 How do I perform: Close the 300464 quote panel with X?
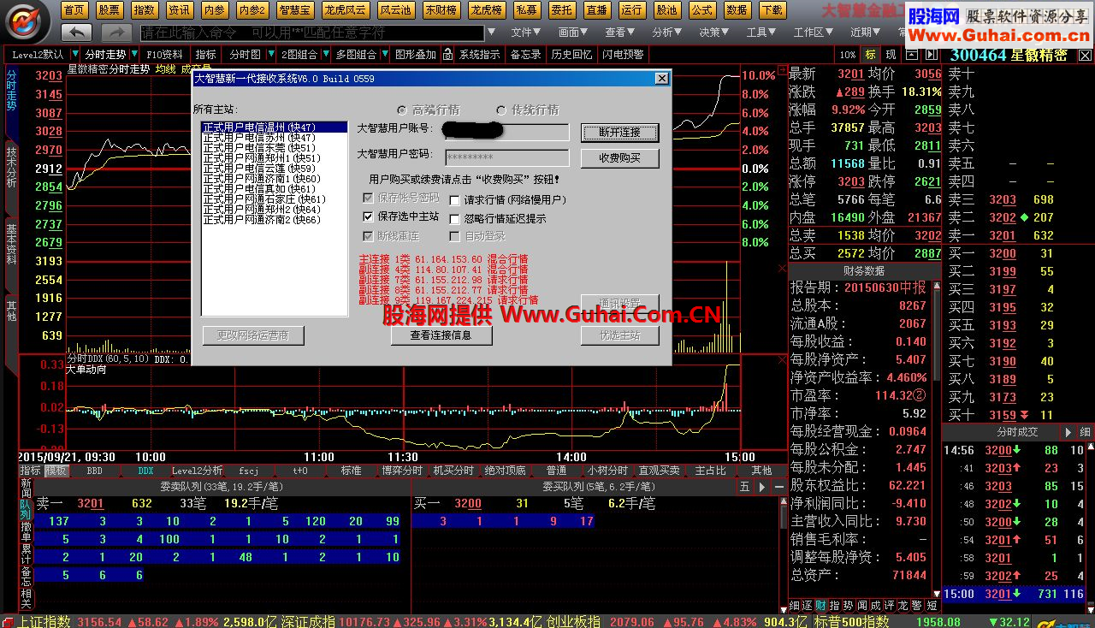click(1086, 54)
